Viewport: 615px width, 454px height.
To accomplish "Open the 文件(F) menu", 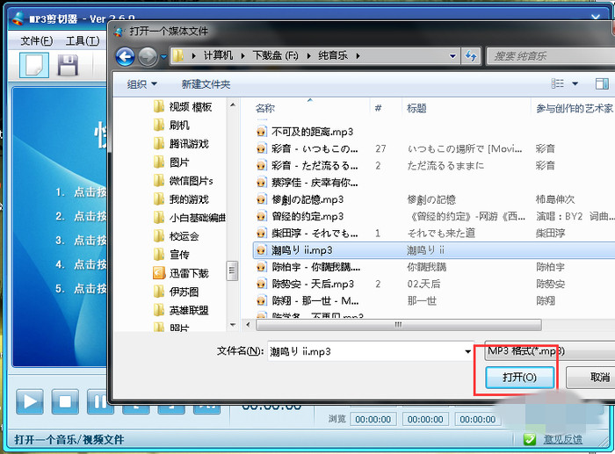I will point(37,40).
